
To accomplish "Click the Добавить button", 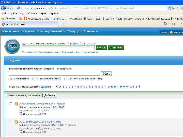I will (x=50, y=95).
